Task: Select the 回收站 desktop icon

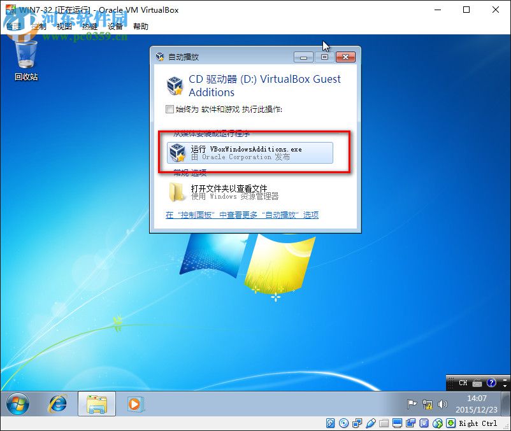Action: pos(26,60)
